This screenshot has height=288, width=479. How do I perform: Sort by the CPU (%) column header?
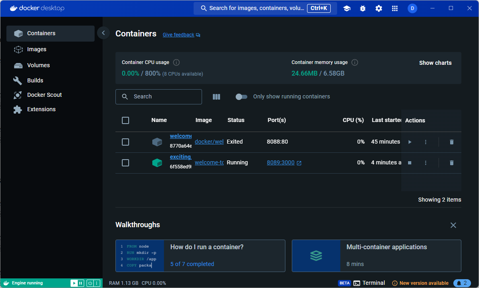(353, 120)
